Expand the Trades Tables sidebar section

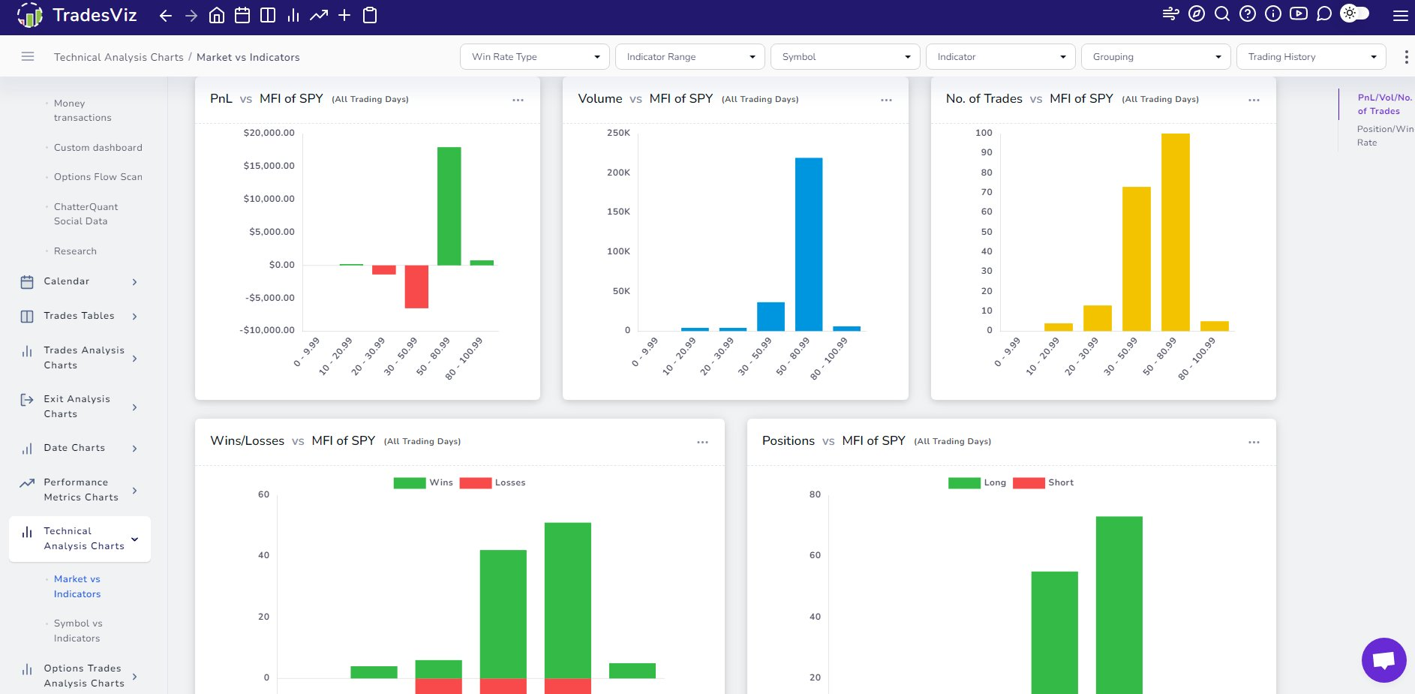[80, 316]
